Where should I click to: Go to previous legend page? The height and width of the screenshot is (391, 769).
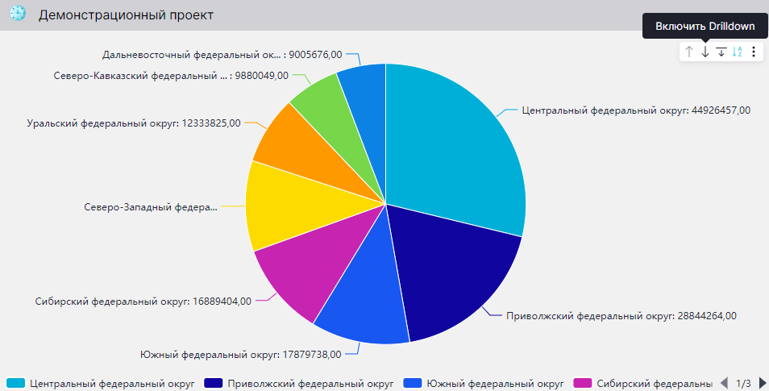pos(724,383)
